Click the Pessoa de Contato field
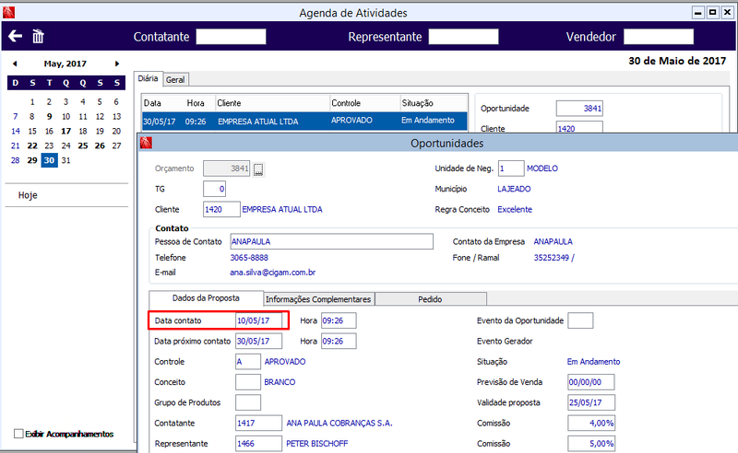The height and width of the screenshot is (453, 738). pyautogui.click(x=331, y=241)
